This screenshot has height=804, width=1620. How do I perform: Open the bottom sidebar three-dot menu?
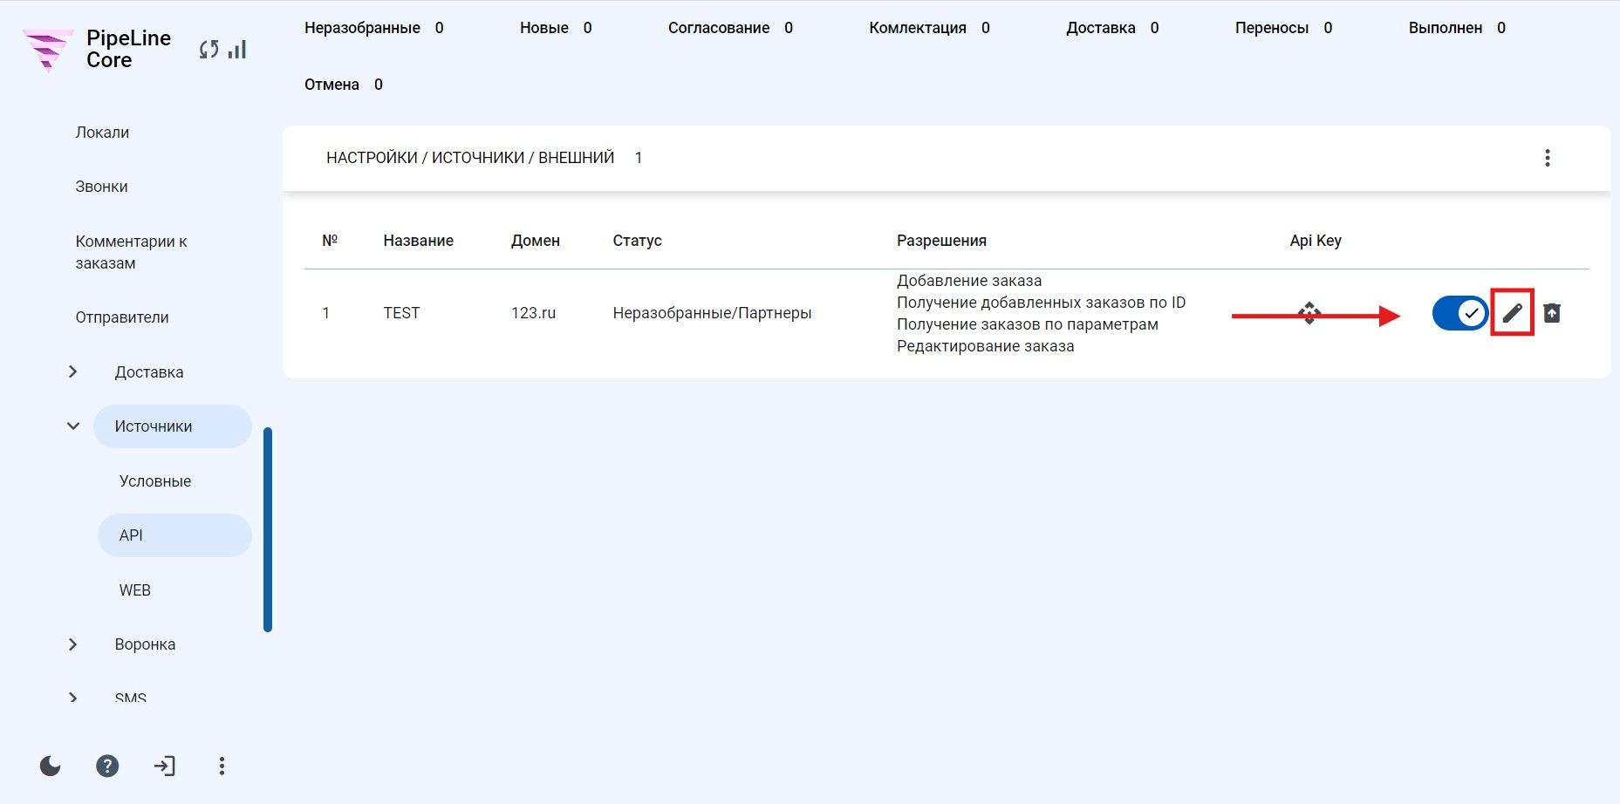coord(222,766)
